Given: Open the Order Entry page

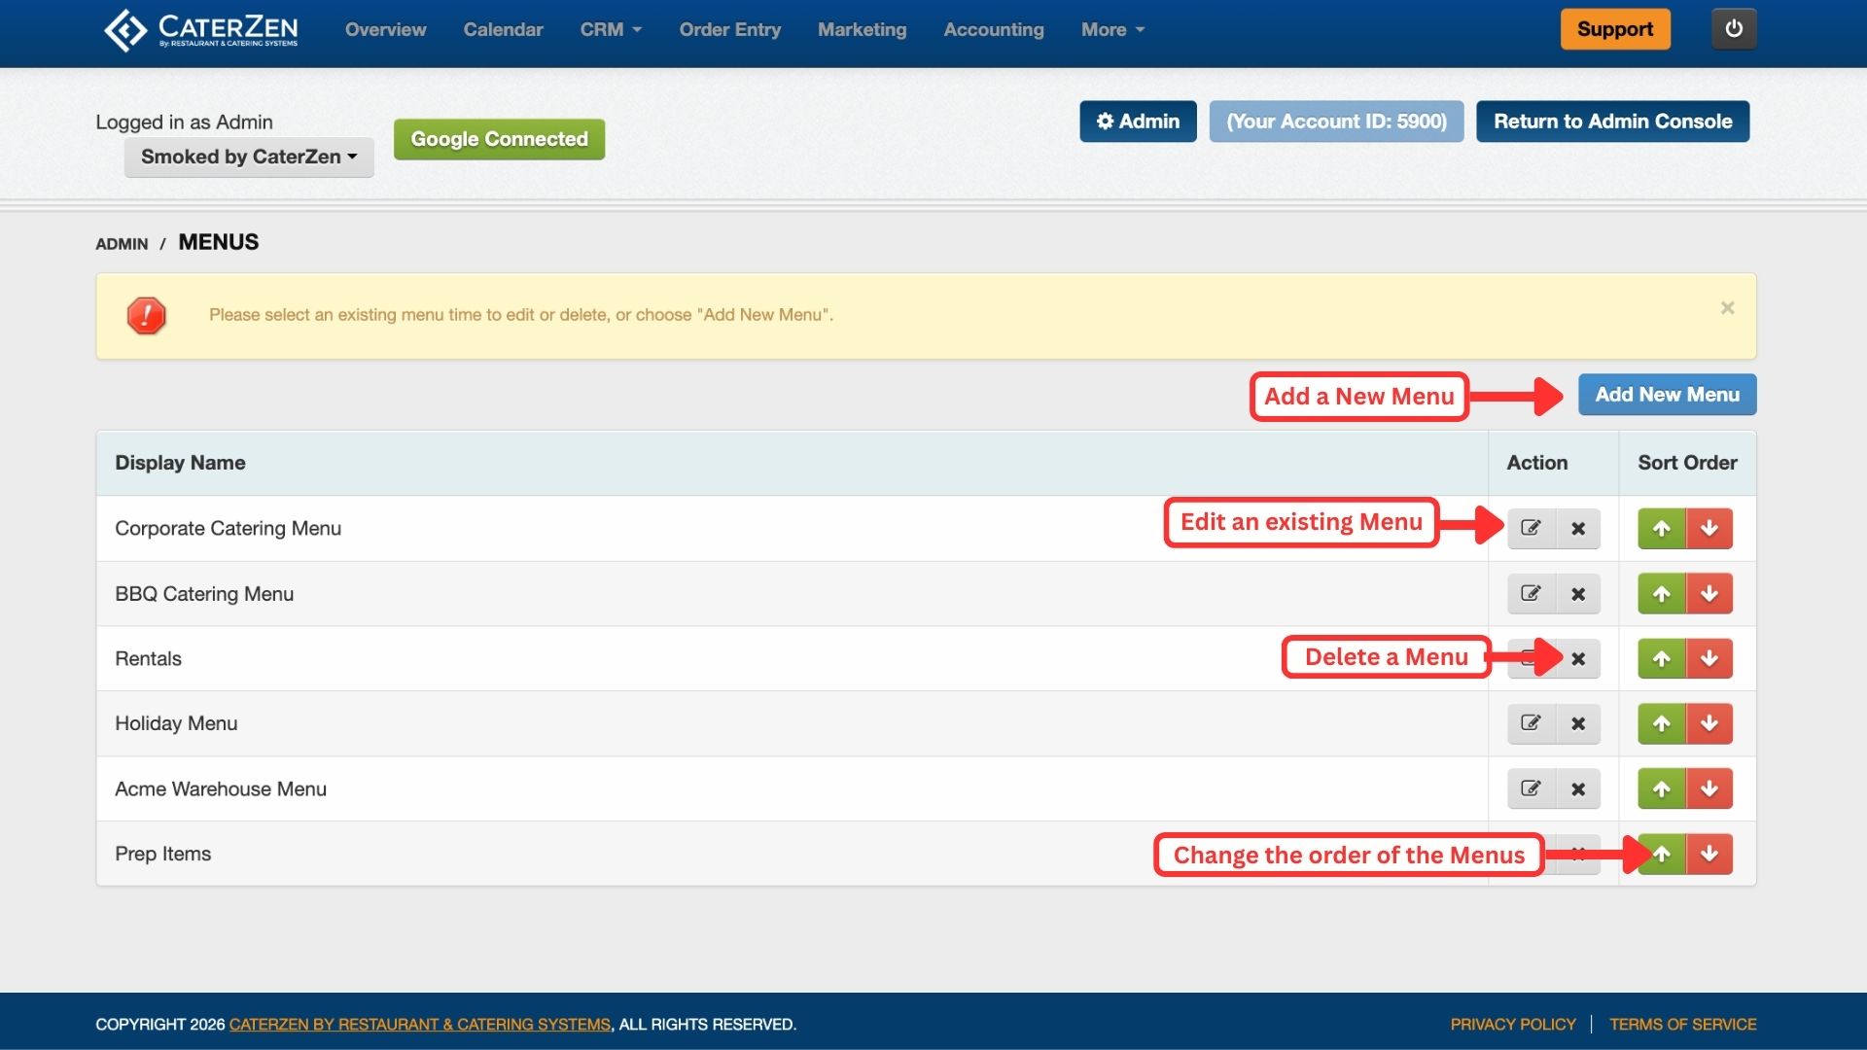Looking at the screenshot, I should pos(729,29).
